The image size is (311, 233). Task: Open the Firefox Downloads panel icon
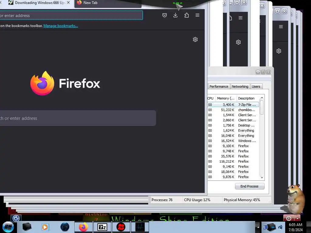[x=175, y=15]
